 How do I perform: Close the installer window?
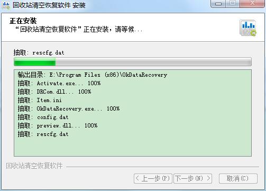click(x=252, y=4)
